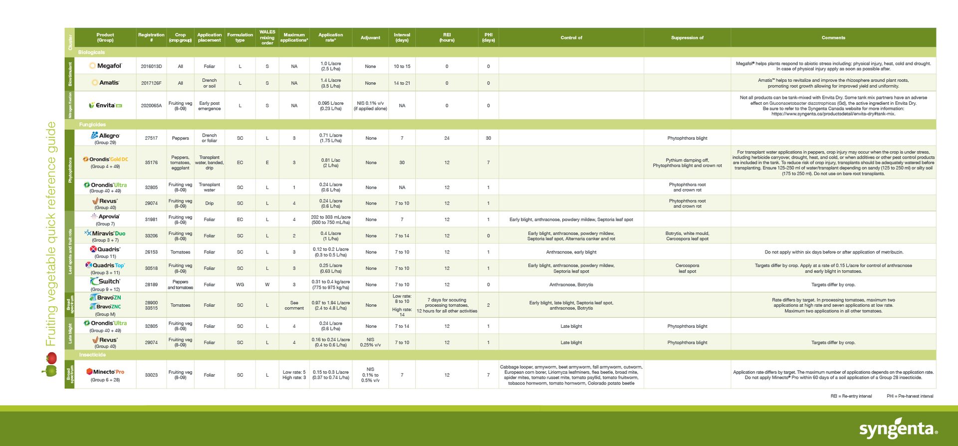The height and width of the screenshot is (446, 958).
Task: Click the syngenta.ca Envita Dry tank-mix URL
Action: point(833,114)
